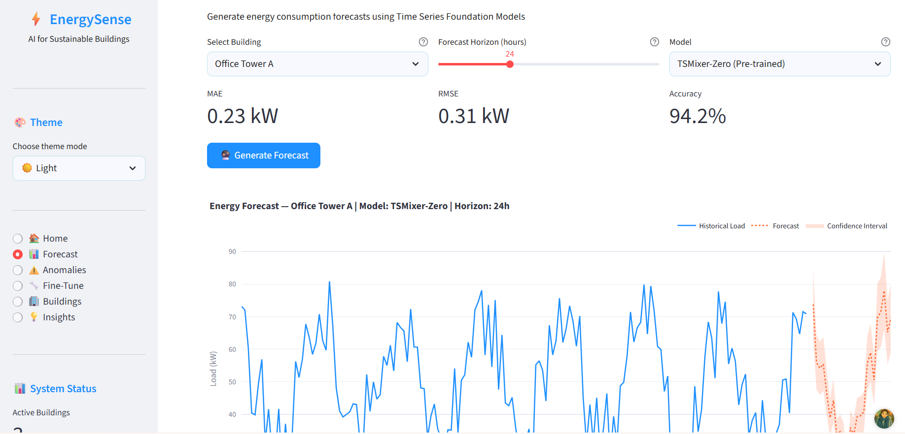905x434 pixels.
Task: Click the MAE value 0.23 kW
Action: [x=243, y=116]
